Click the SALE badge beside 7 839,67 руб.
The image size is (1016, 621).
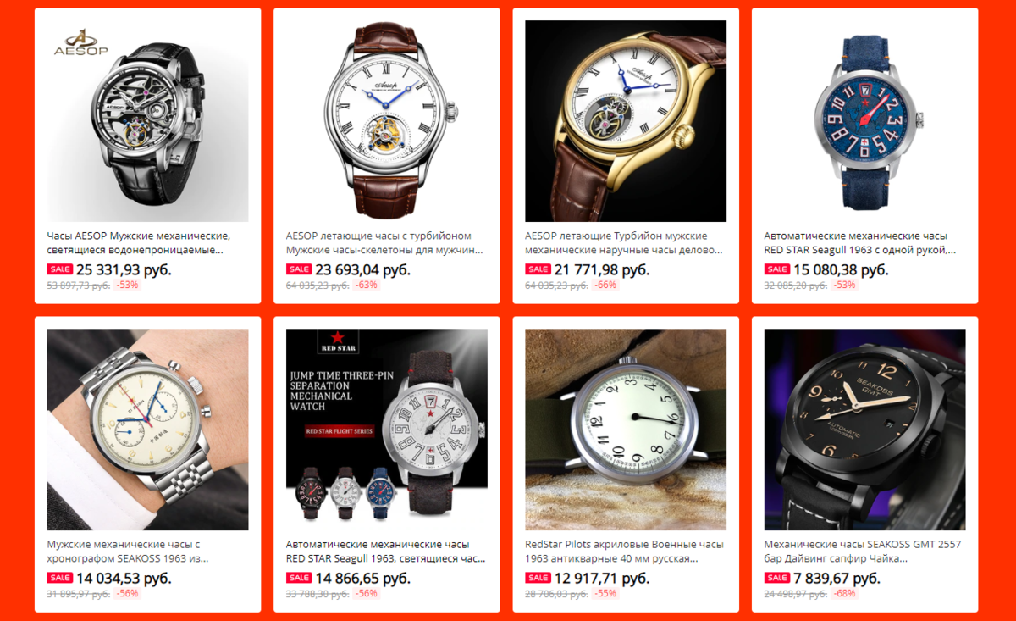(777, 578)
